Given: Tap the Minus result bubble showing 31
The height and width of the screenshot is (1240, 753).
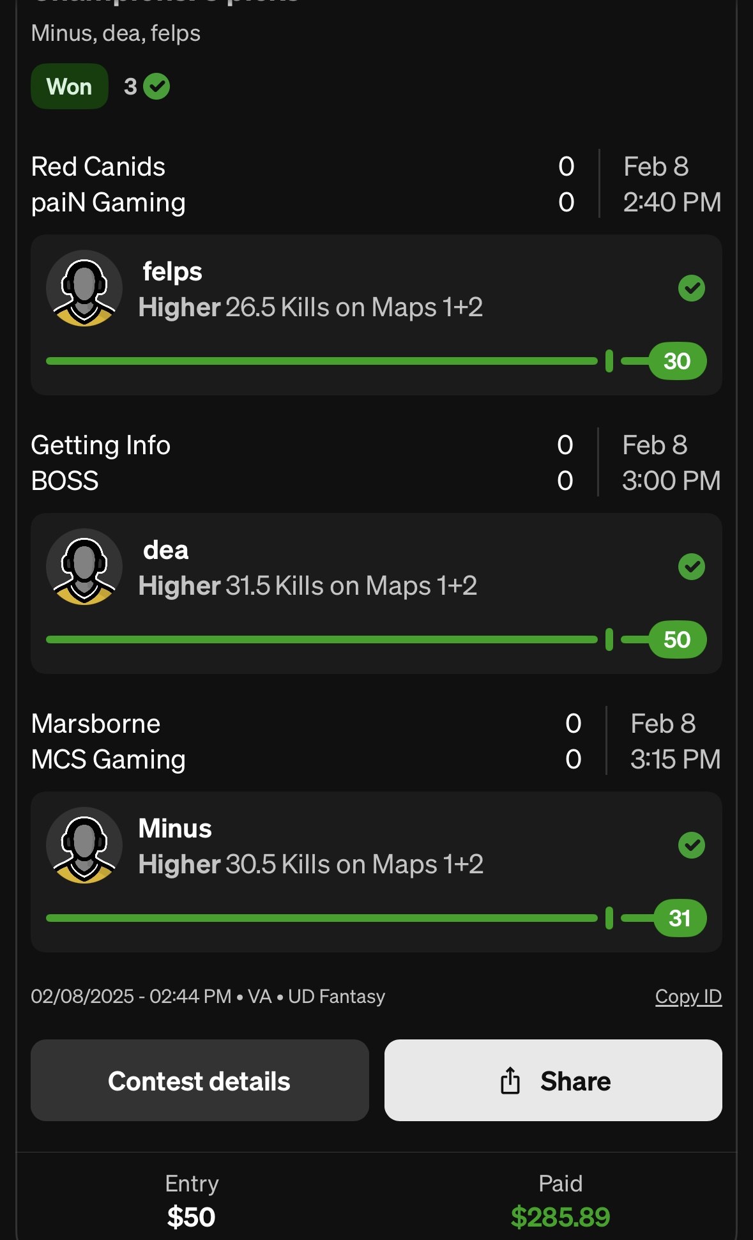Looking at the screenshot, I should tap(680, 918).
